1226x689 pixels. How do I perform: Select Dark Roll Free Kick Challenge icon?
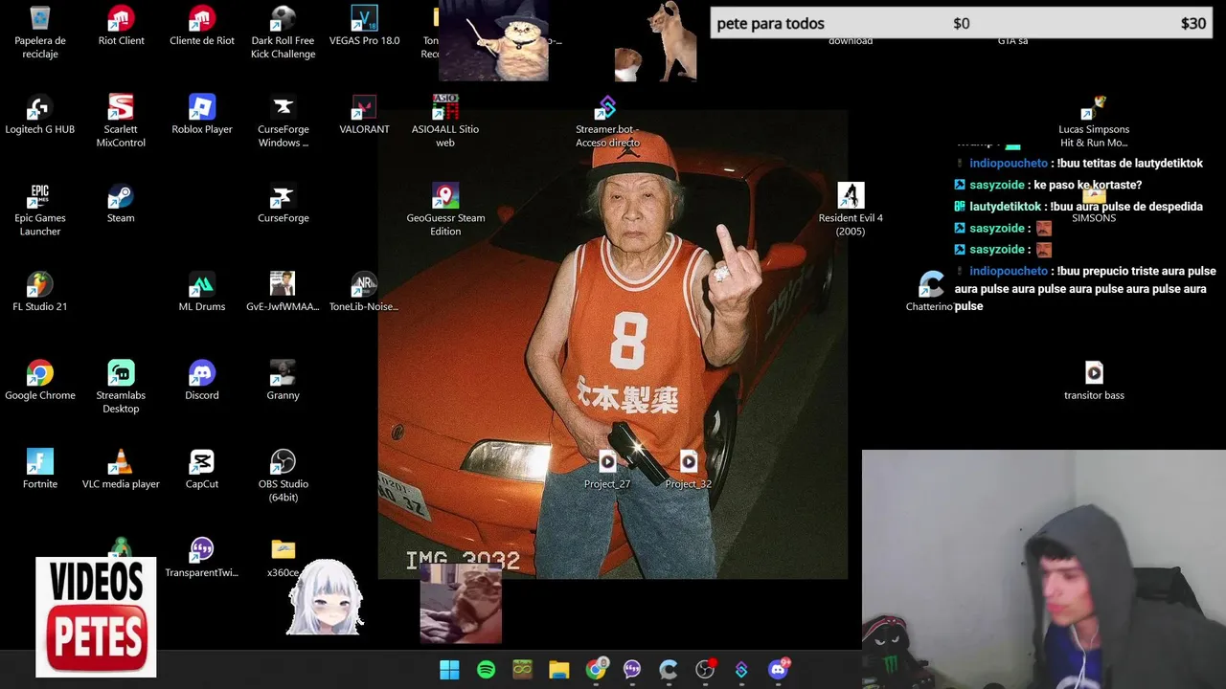(x=283, y=32)
